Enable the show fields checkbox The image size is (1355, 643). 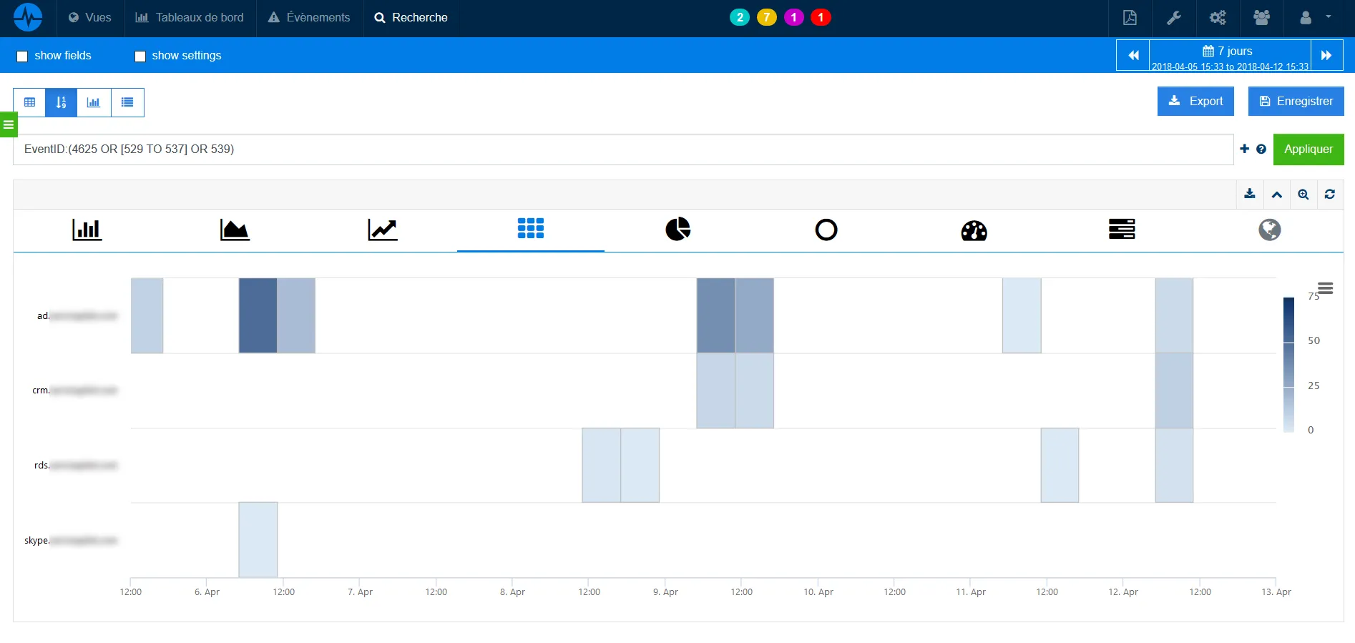pos(22,57)
